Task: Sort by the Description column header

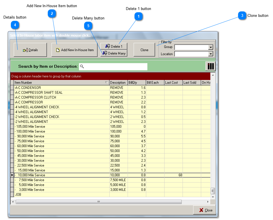Action: [118, 83]
